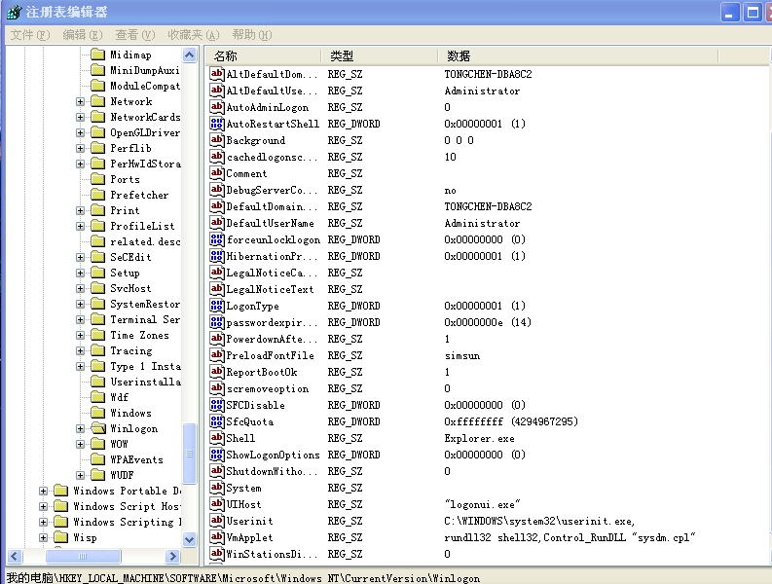Select the Tracing key label

coord(131,350)
